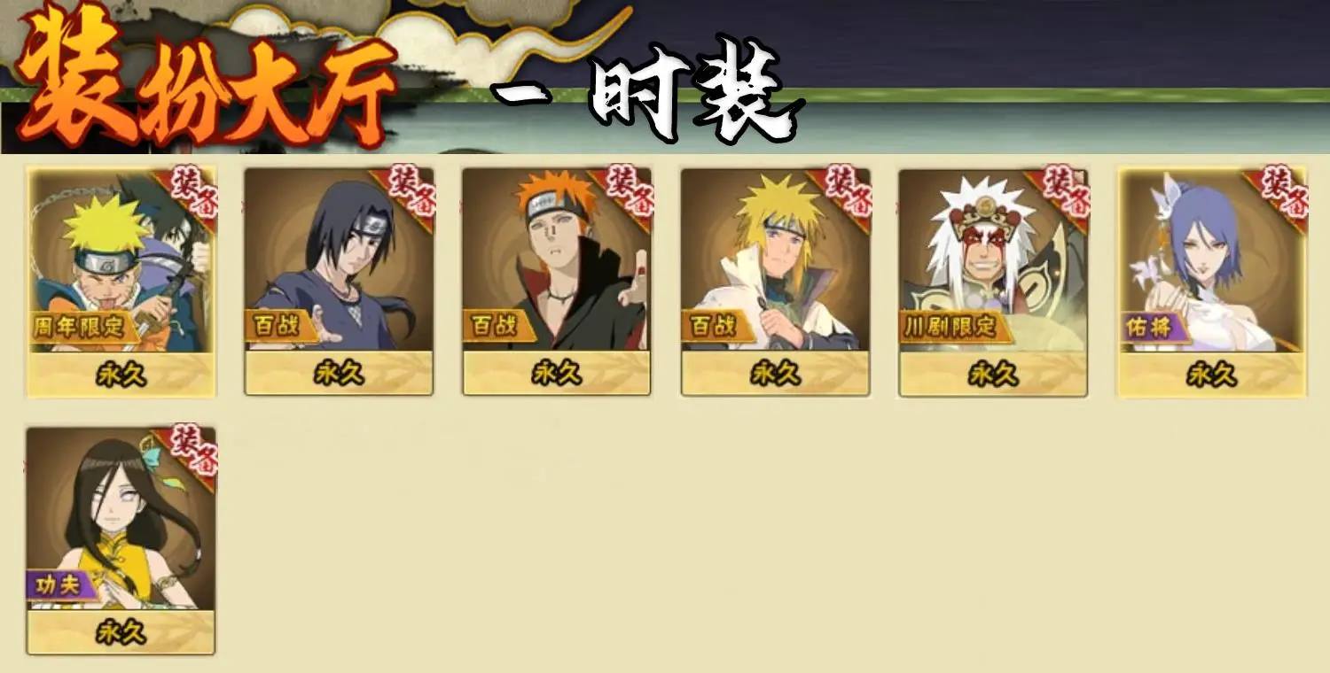Choose the Hinata 功夫 costume card

[121, 540]
